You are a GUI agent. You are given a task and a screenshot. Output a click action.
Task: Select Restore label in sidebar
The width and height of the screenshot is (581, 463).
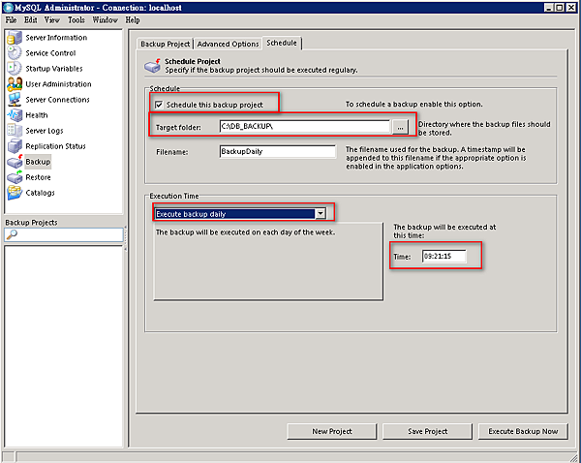38,177
